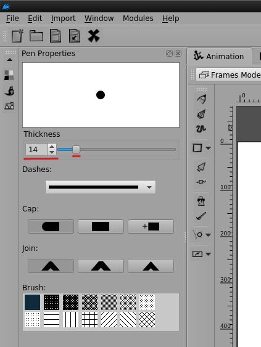Open the Modules menu
Image resolution: width=261 pixels, height=347 pixels.
point(138,18)
